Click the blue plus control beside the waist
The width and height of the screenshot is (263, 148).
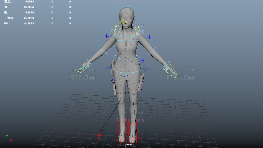[142, 60]
